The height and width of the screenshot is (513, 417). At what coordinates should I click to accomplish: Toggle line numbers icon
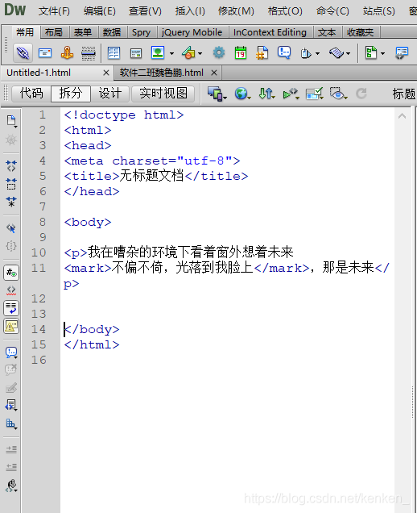click(11, 273)
